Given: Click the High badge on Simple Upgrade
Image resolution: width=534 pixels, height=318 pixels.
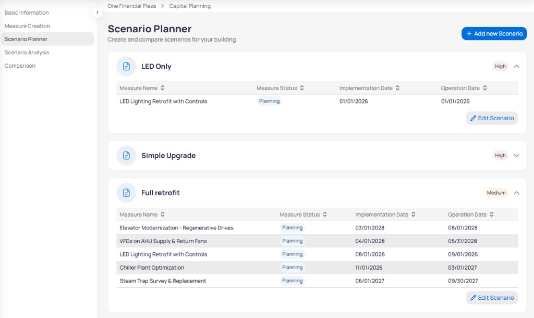Looking at the screenshot, I should (x=500, y=156).
